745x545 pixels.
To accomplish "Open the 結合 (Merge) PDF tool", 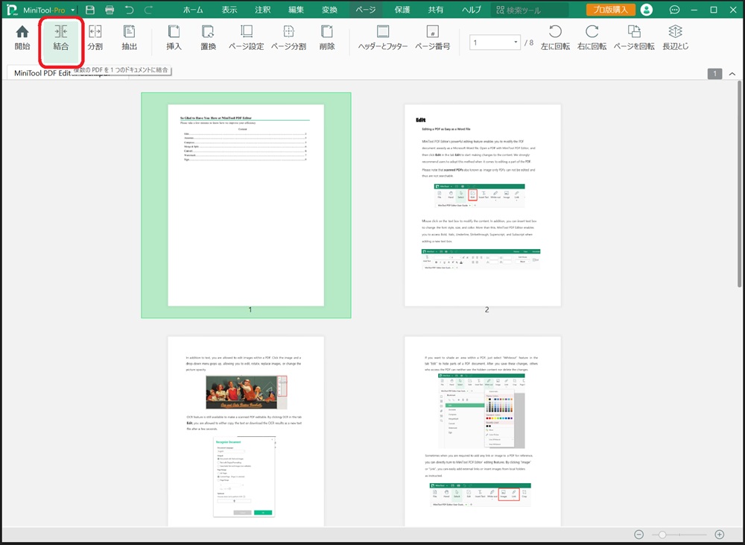I will (61, 38).
